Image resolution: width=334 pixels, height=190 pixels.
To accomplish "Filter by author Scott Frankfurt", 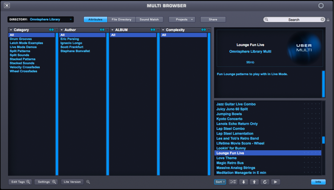I will (72, 47).
